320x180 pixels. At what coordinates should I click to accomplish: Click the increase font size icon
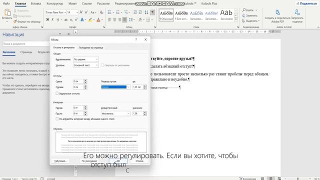(81, 12)
